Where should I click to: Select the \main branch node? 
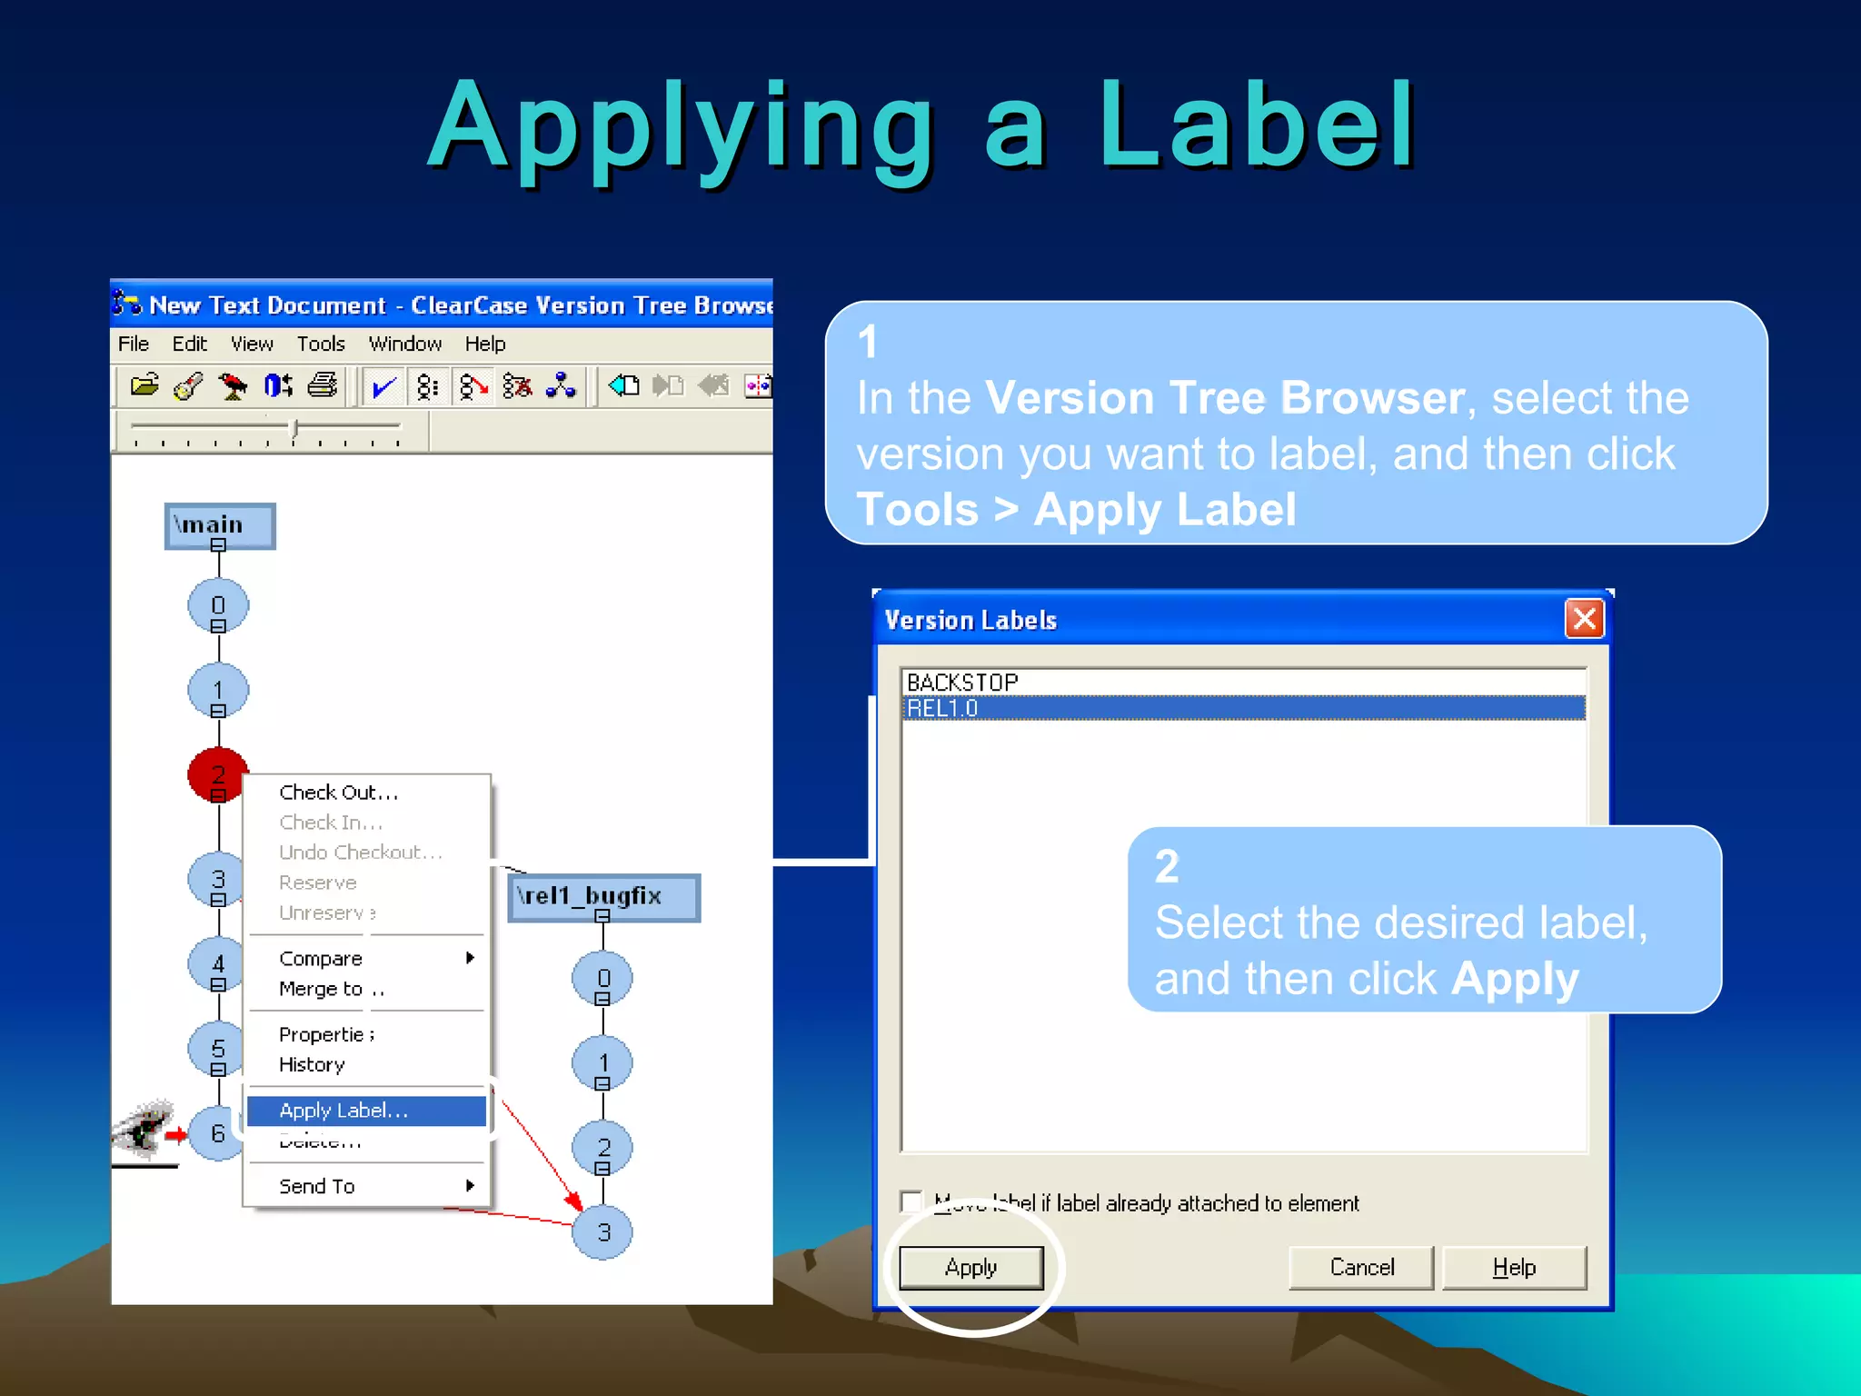[x=219, y=524]
